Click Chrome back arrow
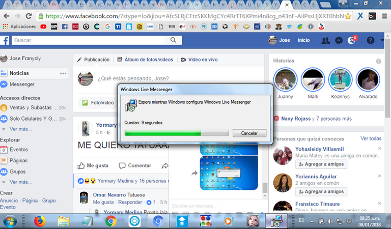391x229 pixels. pos(7,16)
